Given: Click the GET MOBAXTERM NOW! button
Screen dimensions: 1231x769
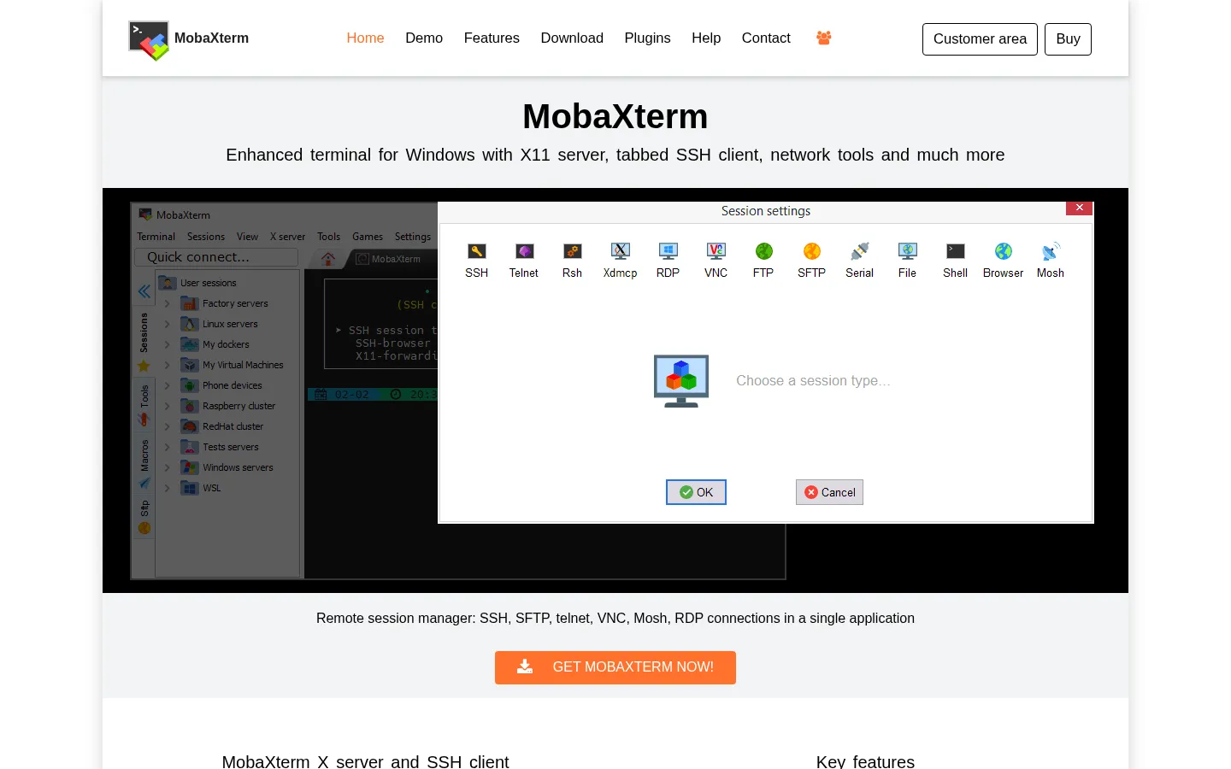Looking at the screenshot, I should click(615, 667).
